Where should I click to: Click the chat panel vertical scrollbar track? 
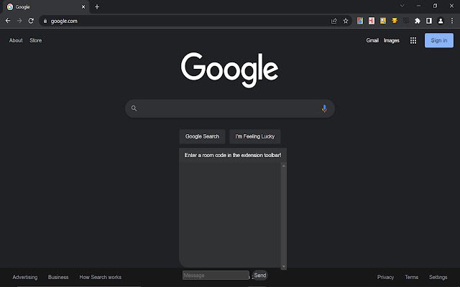coord(284,216)
